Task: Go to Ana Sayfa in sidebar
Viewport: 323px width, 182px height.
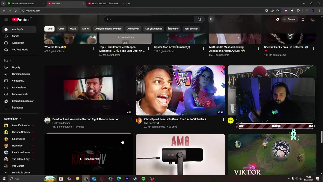Action: coord(19,29)
